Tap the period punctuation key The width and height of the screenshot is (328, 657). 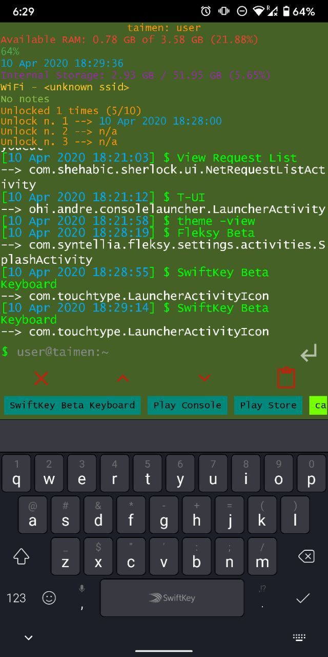click(262, 597)
